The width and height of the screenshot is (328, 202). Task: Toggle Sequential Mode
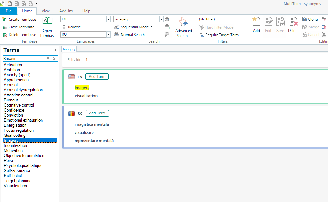(132, 27)
